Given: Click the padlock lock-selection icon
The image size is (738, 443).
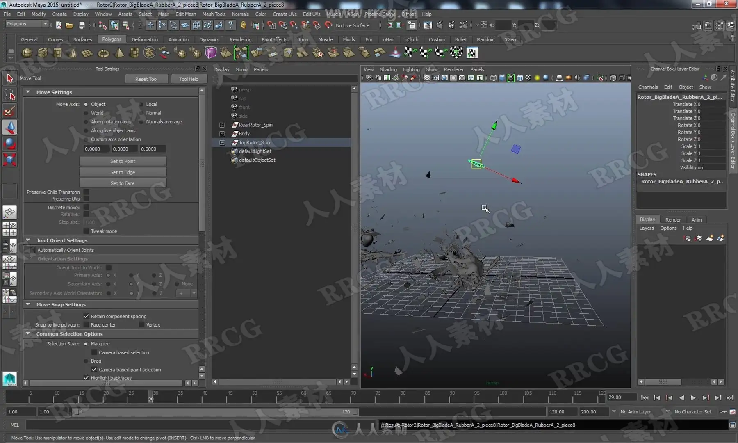Looking at the screenshot, I should click(x=243, y=25).
